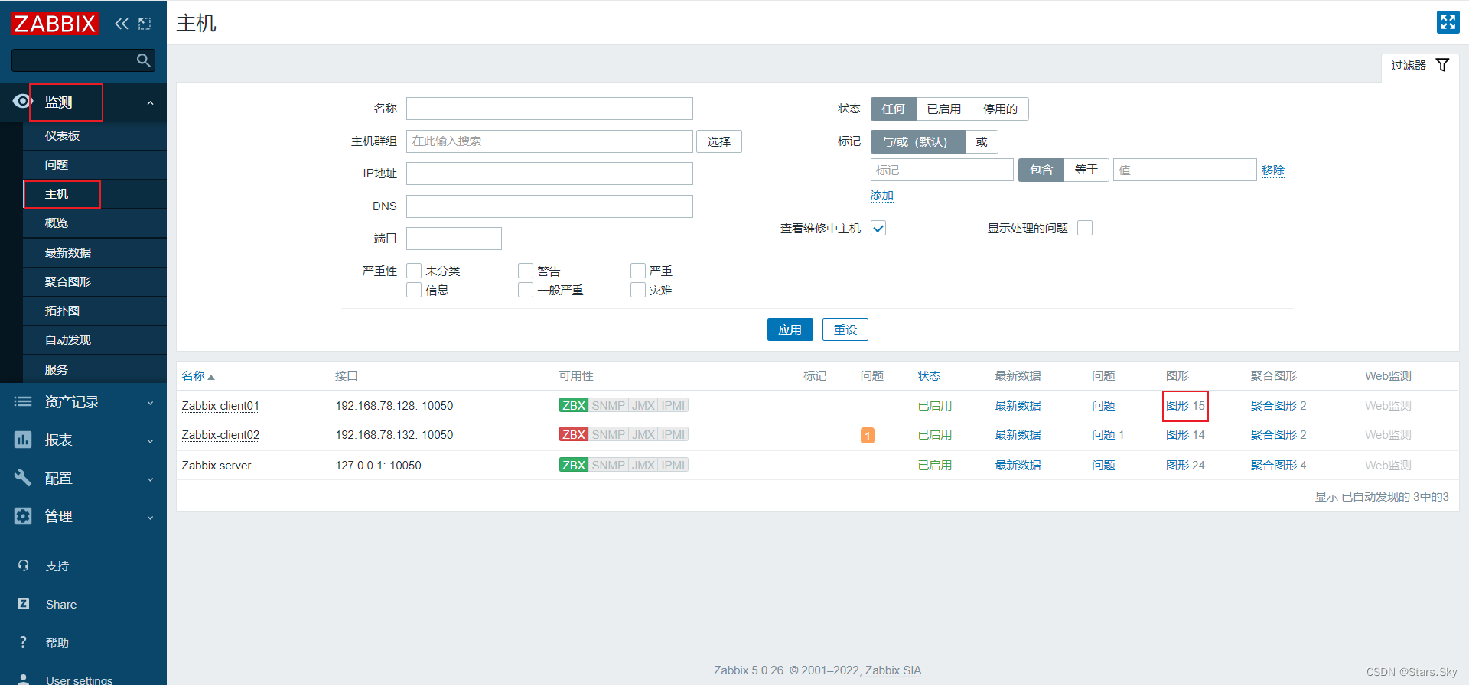Image resolution: width=1469 pixels, height=685 pixels.
Task: Click the gear icon next to 管理
Action: click(x=23, y=516)
